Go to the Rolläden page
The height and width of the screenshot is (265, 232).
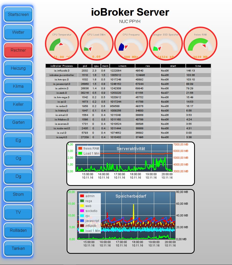point(18,231)
